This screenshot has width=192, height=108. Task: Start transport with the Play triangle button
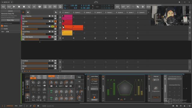pyautogui.click(x=14, y=7)
